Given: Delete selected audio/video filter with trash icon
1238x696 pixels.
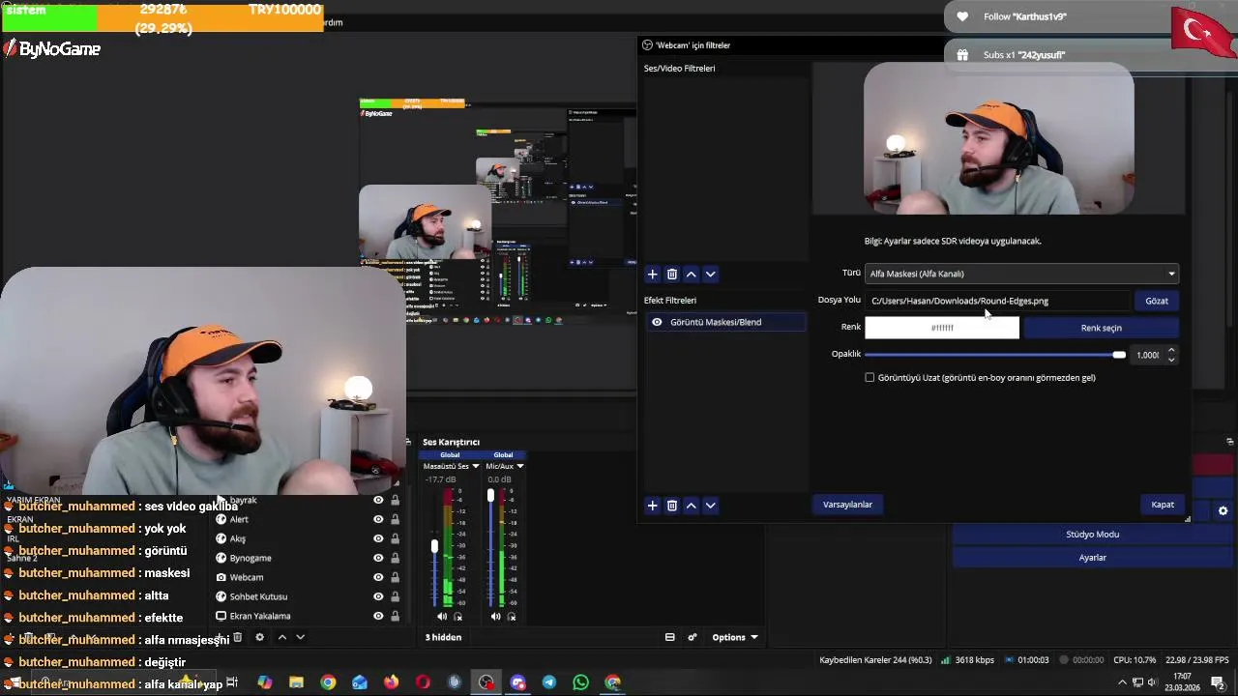Looking at the screenshot, I should 671,275.
